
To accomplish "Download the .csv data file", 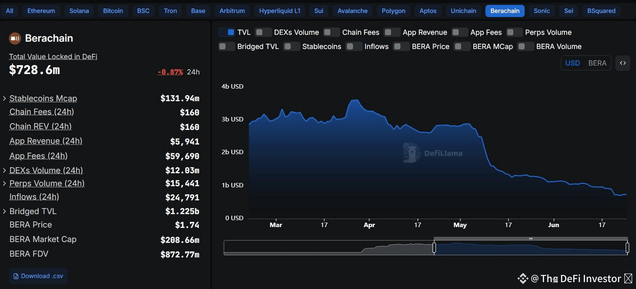I will pos(38,276).
